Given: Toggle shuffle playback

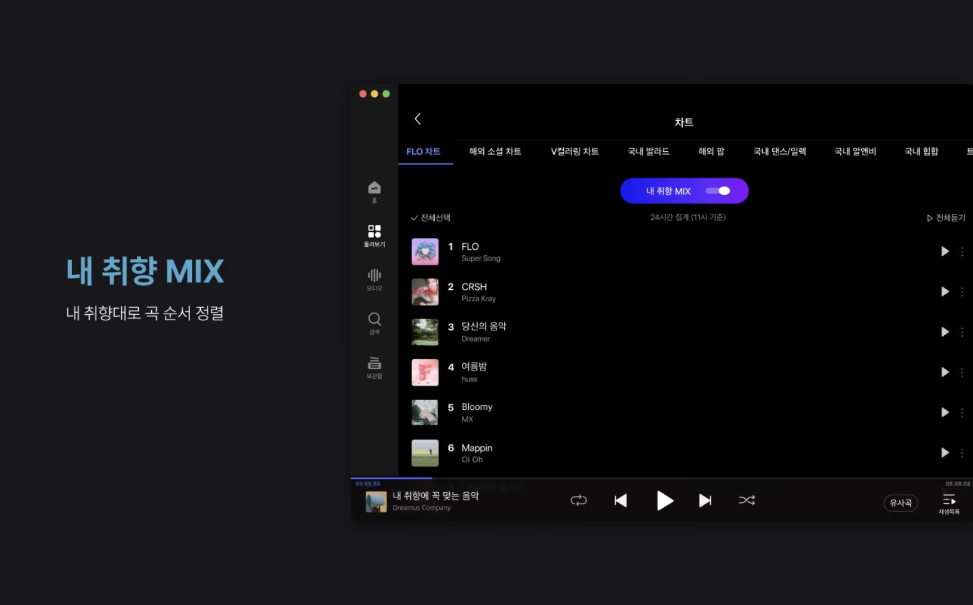Looking at the screenshot, I should pyautogui.click(x=747, y=500).
